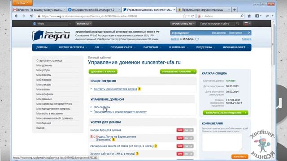Viewport: 287px width, 161px height.
Task: Expand the УПРАВЛЕНИЕ ПАПКАМИ dropdown button
Action: pos(178,72)
